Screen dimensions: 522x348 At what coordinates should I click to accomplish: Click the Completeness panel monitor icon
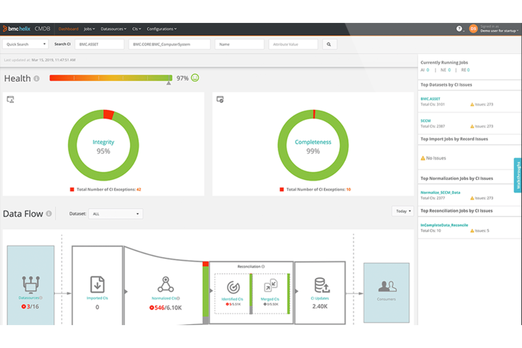coord(220,99)
